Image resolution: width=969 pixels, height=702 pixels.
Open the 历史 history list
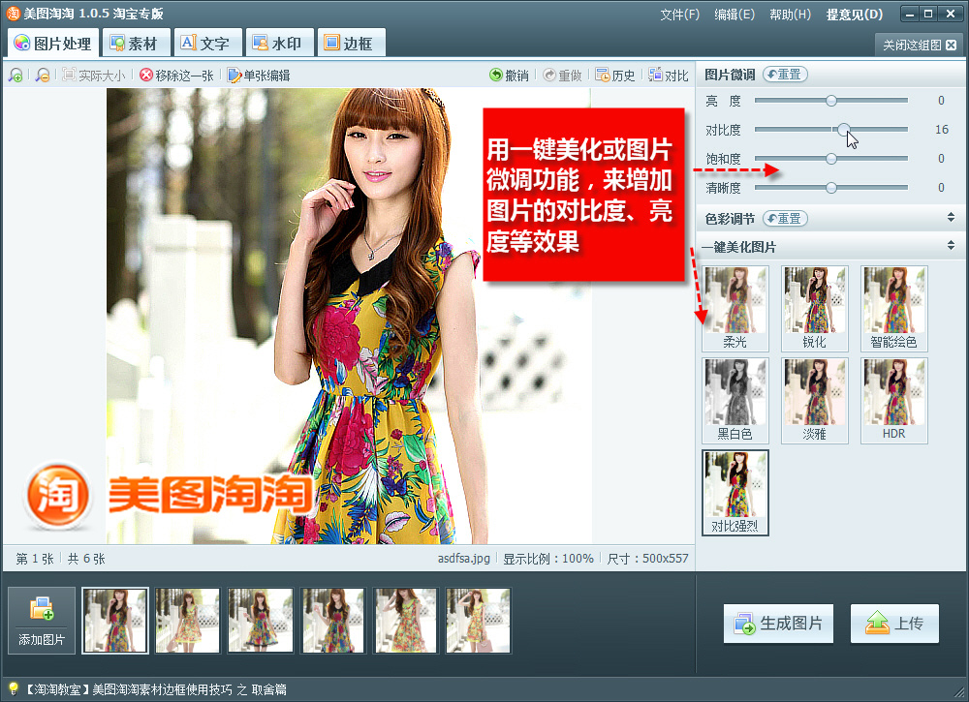point(615,76)
